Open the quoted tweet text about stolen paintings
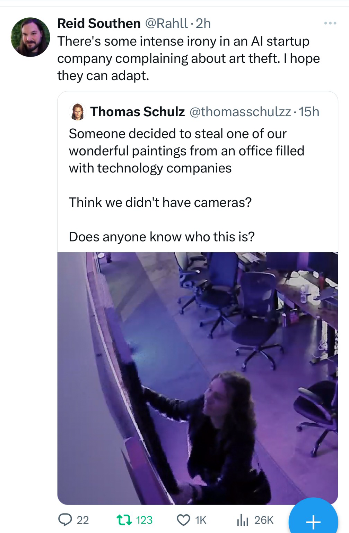The image size is (349, 533). point(186,151)
